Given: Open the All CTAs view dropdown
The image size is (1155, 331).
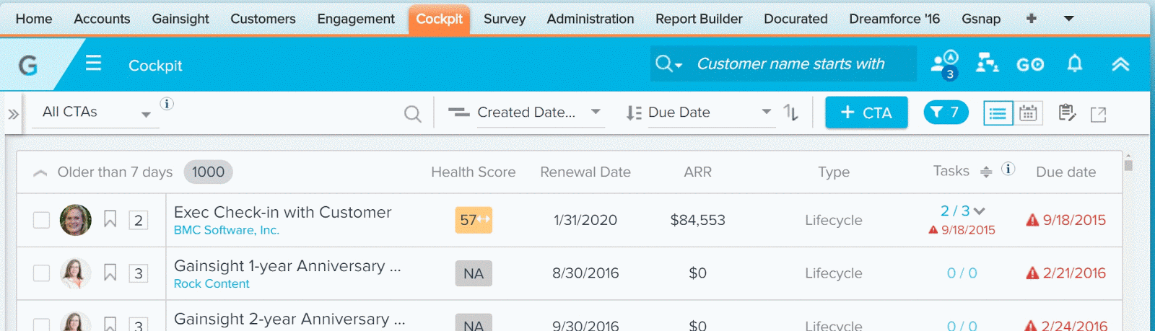Looking at the screenshot, I should click(x=95, y=112).
